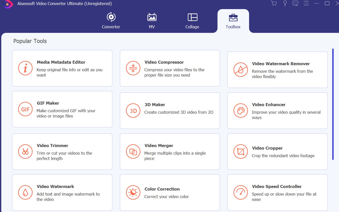The width and height of the screenshot is (339, 212).
Task: Click the Video Watermark Remover icon
Action: pos(241,69)
